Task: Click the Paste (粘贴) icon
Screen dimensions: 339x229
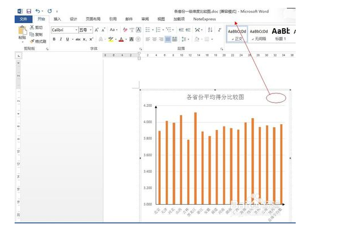Action: pyautogui.click(x=21, y=33)
